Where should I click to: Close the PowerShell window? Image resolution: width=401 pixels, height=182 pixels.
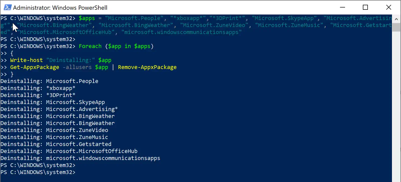pyautogui.click(x=389, y=7)
